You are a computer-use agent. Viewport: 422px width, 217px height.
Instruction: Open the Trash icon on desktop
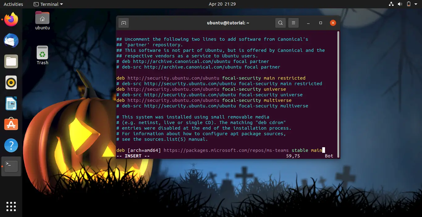click(x=42, y=55)
